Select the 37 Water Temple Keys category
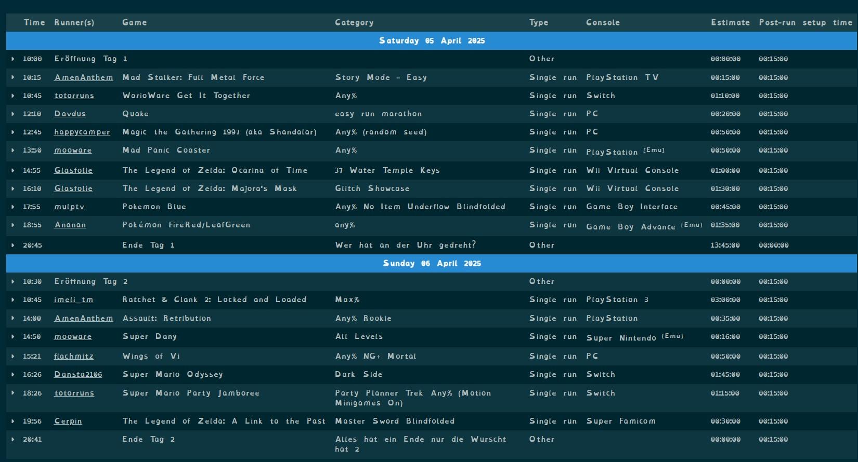The width and height of the screenshot is (858, 462). click(387, 170)
